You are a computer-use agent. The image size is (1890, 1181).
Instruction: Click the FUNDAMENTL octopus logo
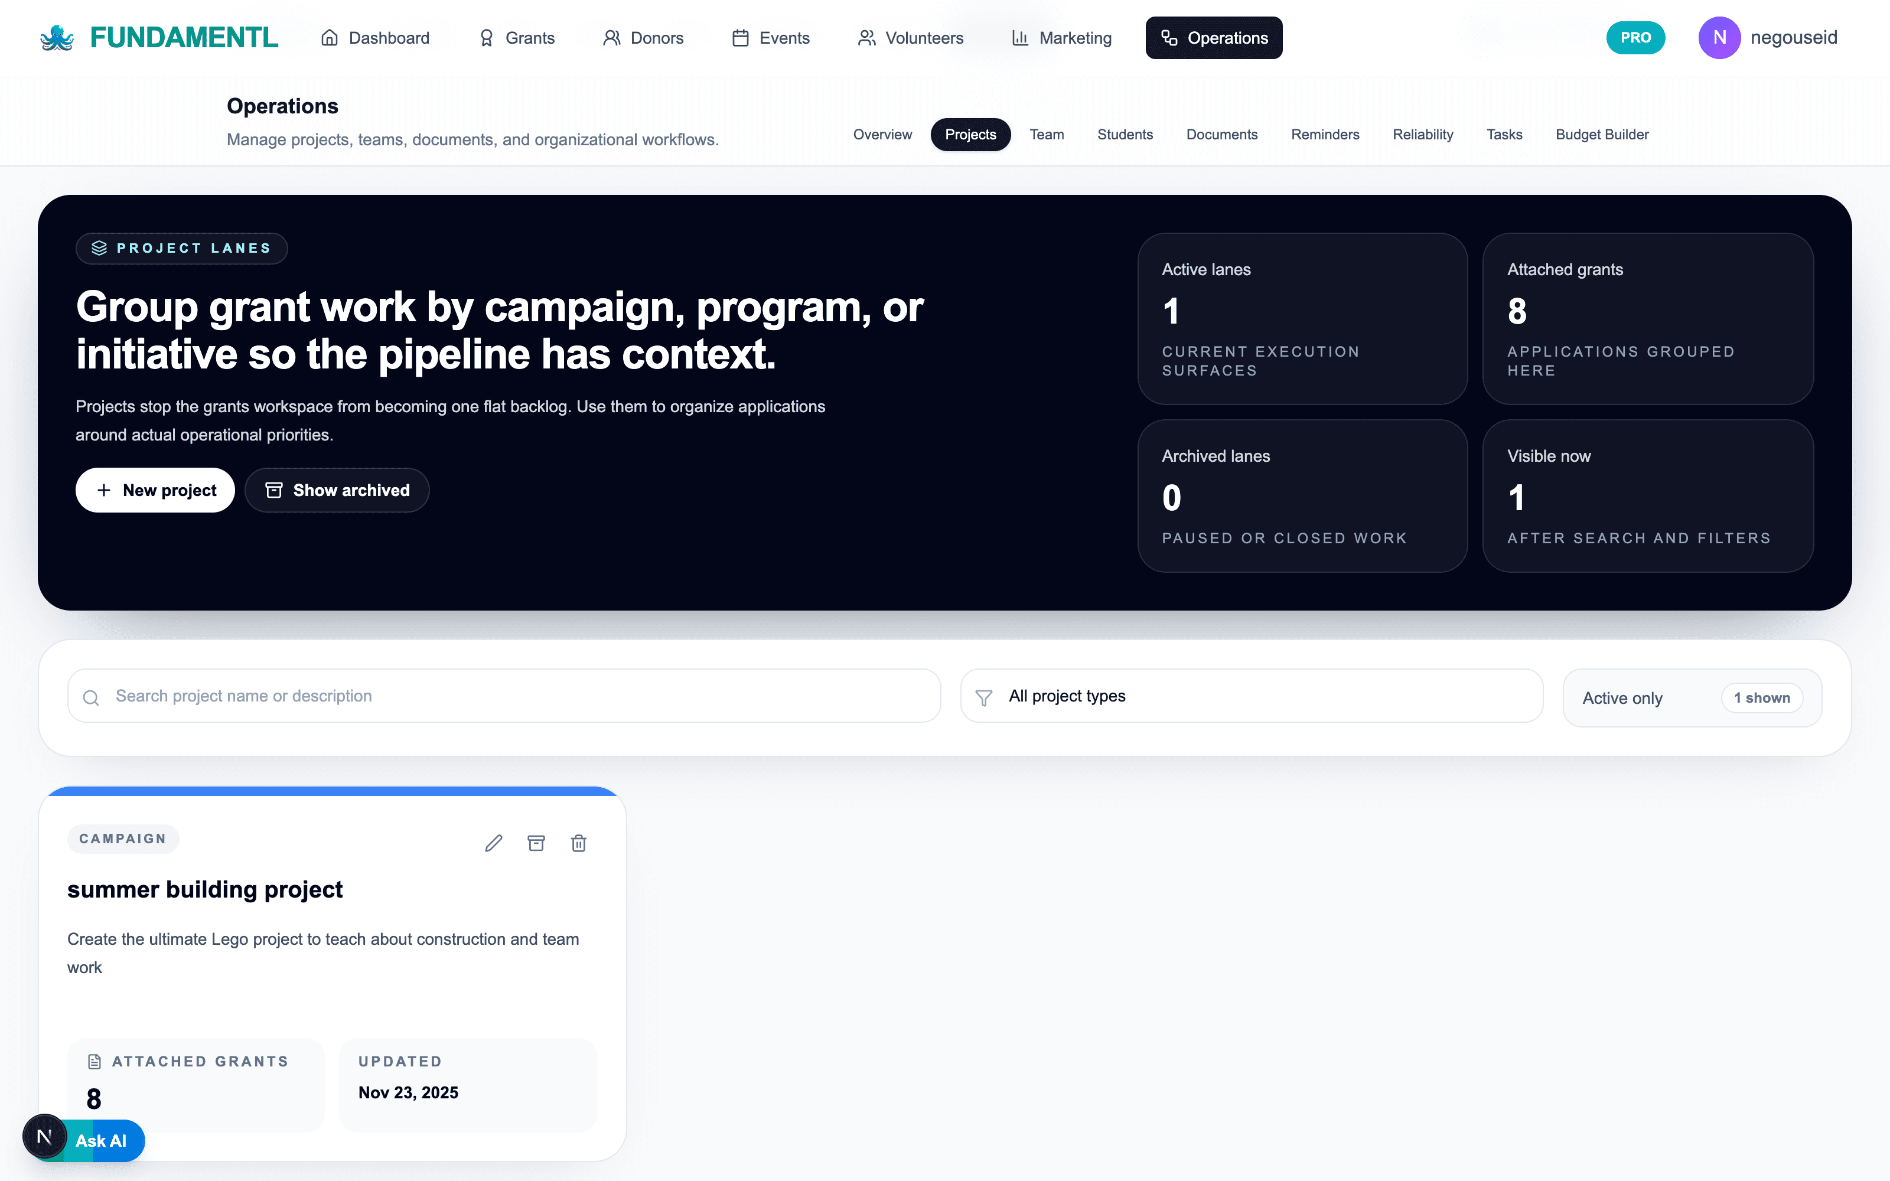pos(57,37)
